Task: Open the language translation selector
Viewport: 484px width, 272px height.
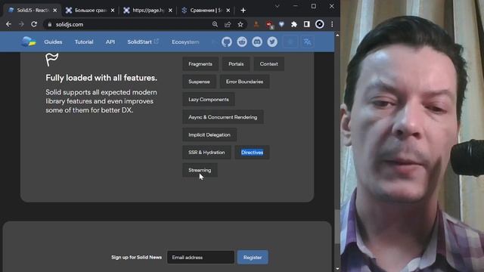Action: click(x=307, y=42)
